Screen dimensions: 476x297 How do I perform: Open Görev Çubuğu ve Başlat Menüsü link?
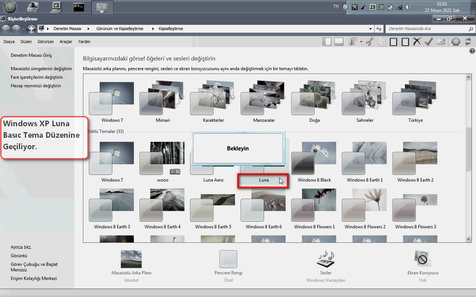coord(34,267)
